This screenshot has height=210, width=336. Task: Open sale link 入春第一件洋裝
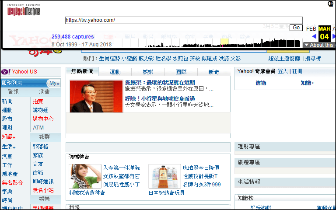(121, 168)
